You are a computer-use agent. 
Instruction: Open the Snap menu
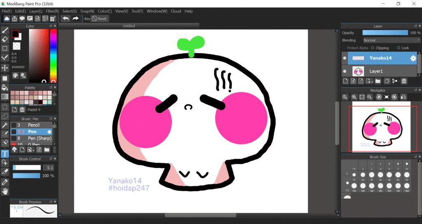87,11
